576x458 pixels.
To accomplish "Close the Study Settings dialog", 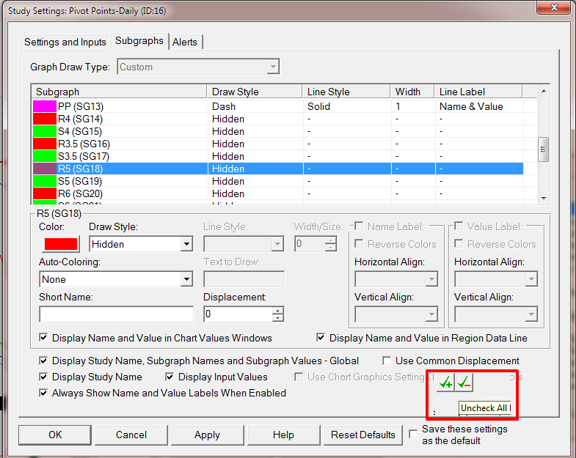I will pyautogui.click(x=554, y=7).
